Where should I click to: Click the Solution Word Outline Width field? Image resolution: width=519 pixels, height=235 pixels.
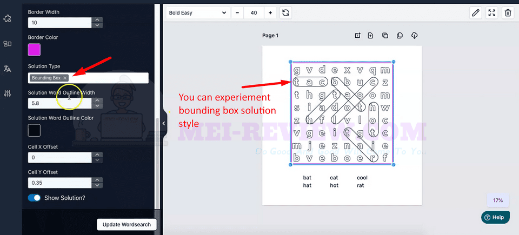pyautogui.click(x=59, y=103)
